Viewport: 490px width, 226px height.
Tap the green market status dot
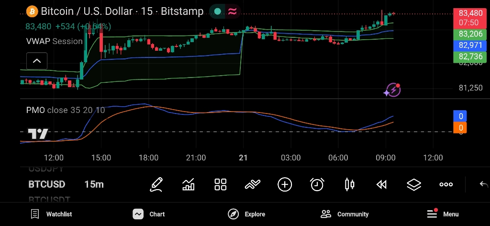coord(218,11)
